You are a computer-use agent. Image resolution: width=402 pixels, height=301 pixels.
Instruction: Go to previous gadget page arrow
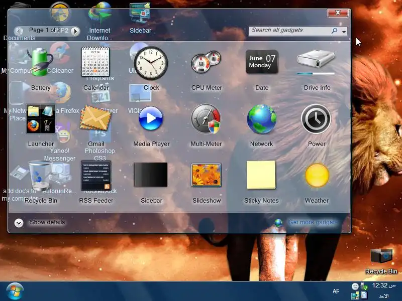click(19, 31)
